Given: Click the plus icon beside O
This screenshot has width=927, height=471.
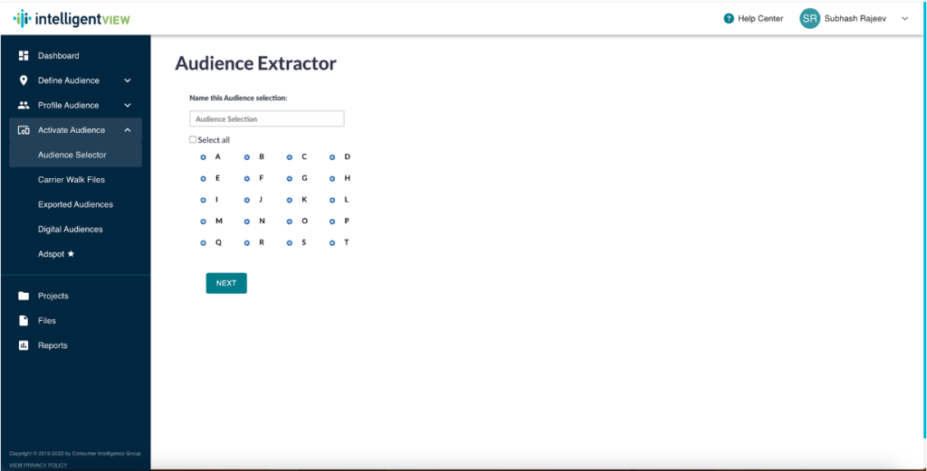Looking at the screenshot, I should tap(290, 221).
